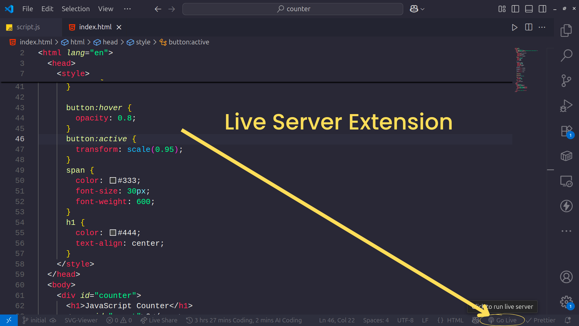Expand the hidden menu items ellipsis

click(x=127, y=9)
